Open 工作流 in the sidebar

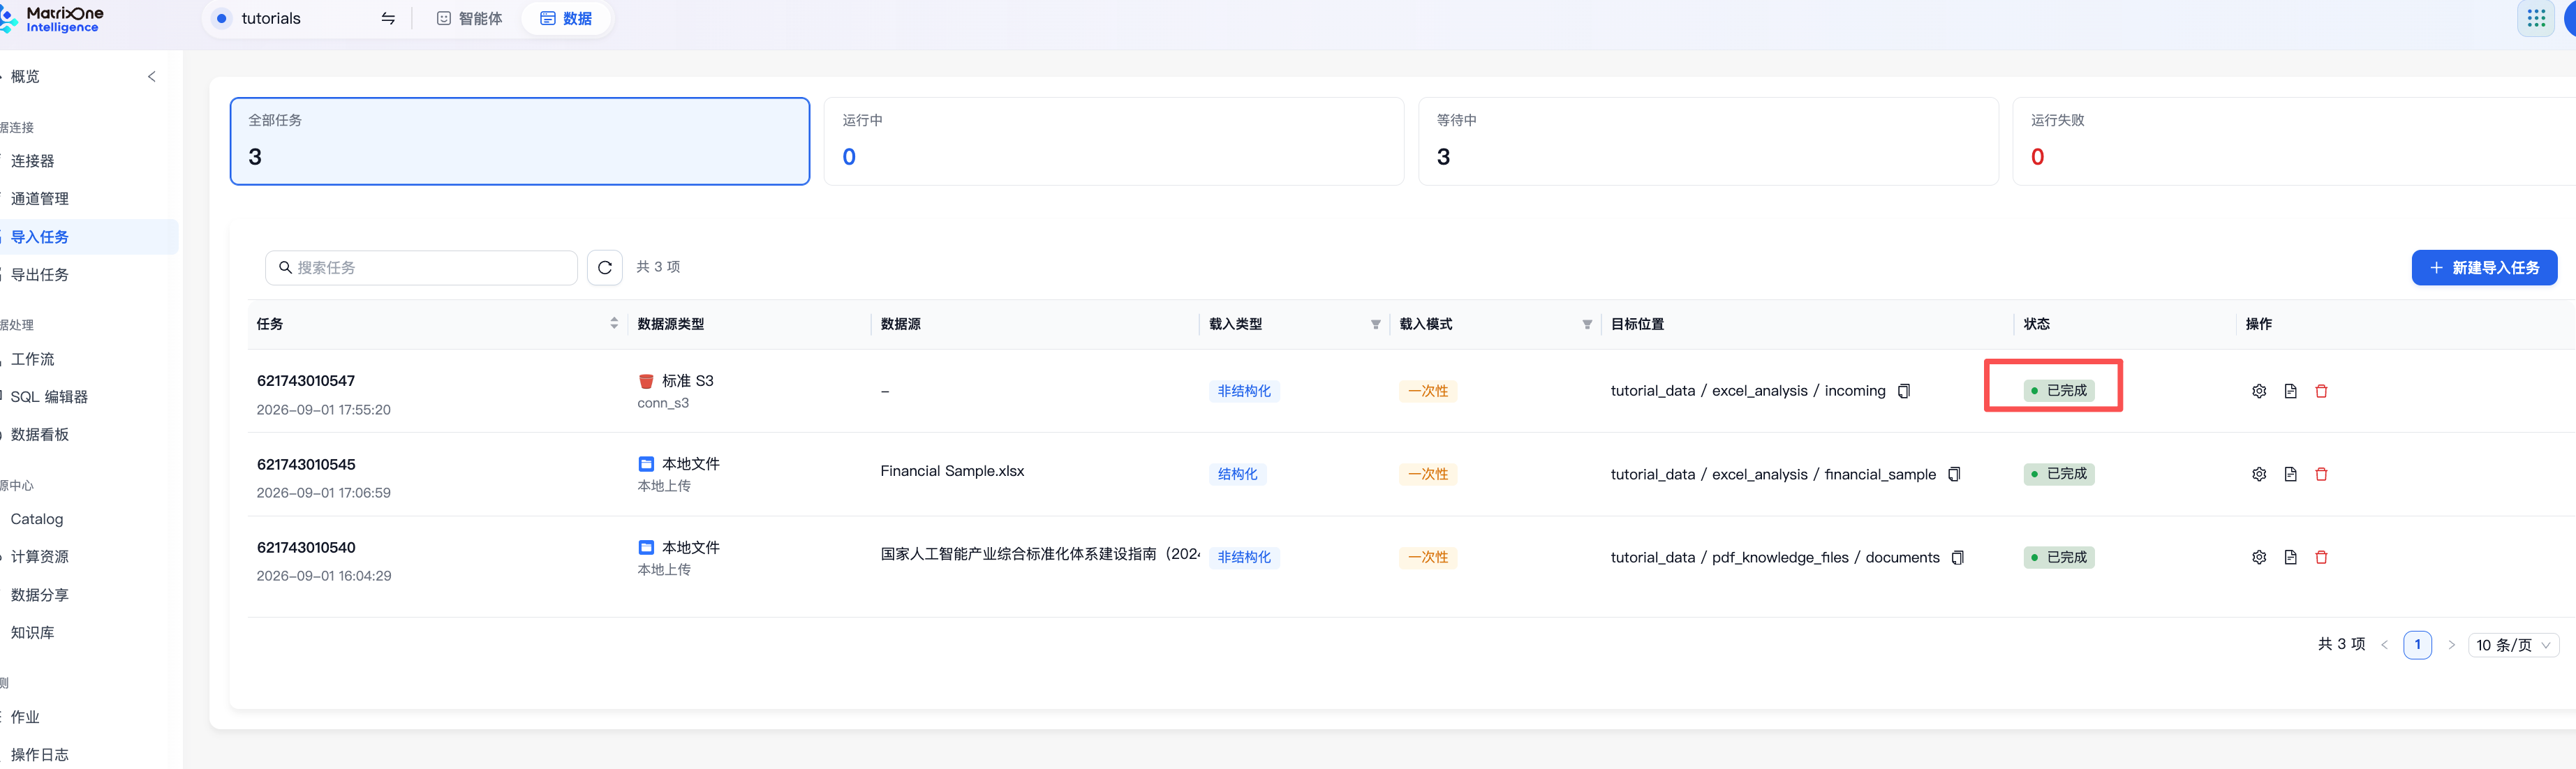click(x=32, y=359)
